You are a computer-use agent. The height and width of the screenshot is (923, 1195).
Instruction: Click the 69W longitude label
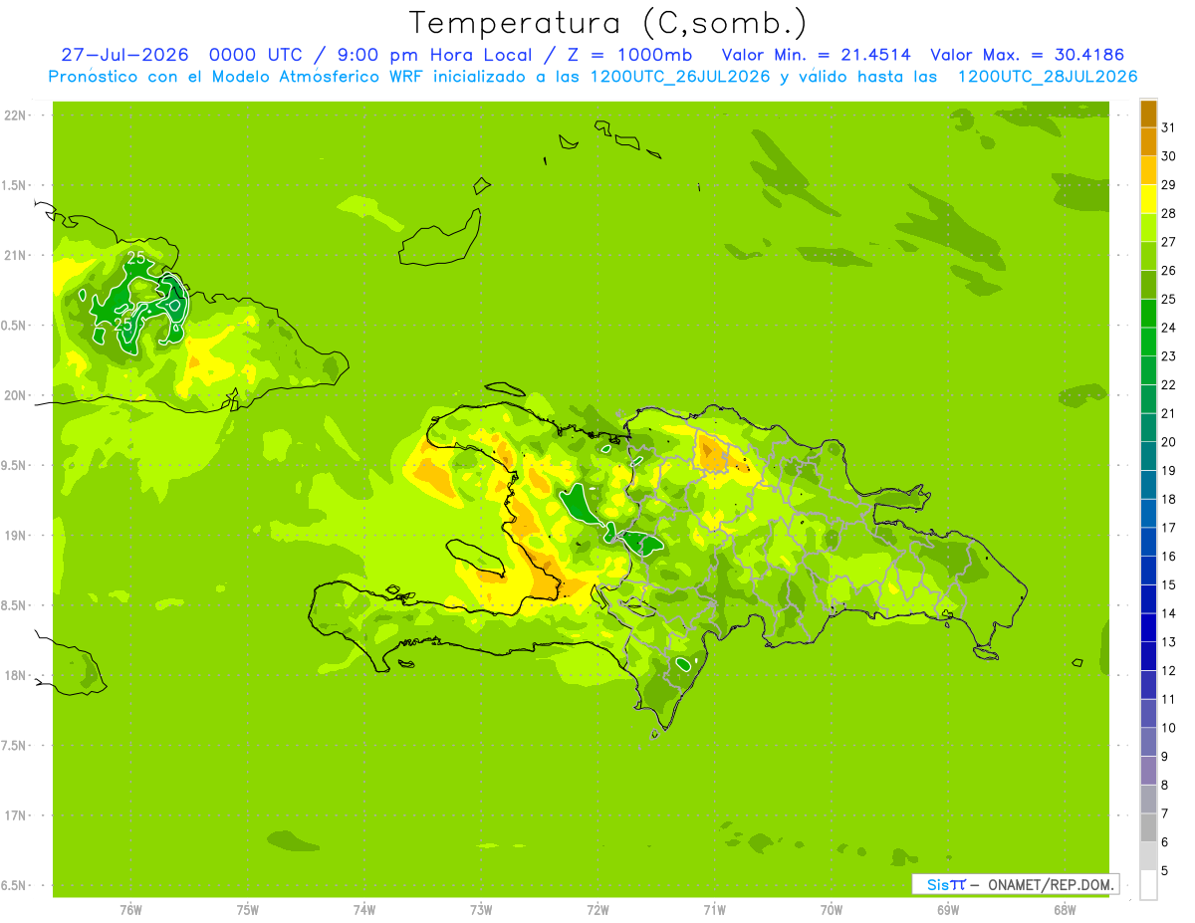[x=948, y=910]
